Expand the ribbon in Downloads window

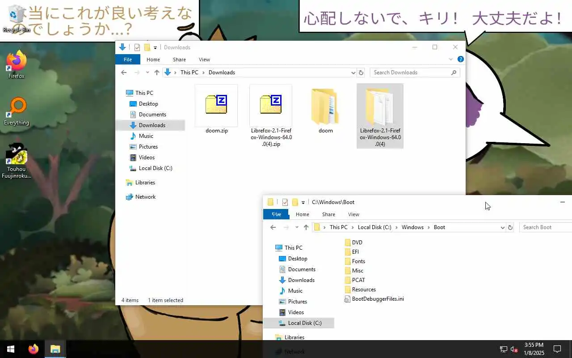tap(451, 59)
